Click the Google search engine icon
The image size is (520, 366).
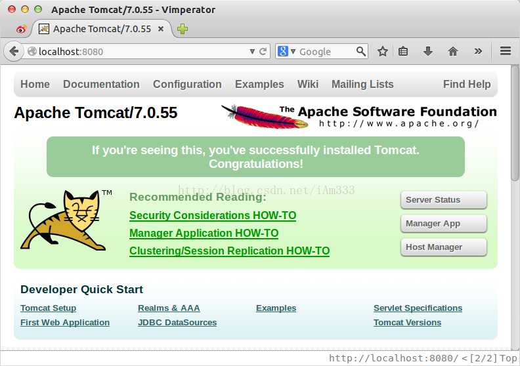tap(282, 51)
